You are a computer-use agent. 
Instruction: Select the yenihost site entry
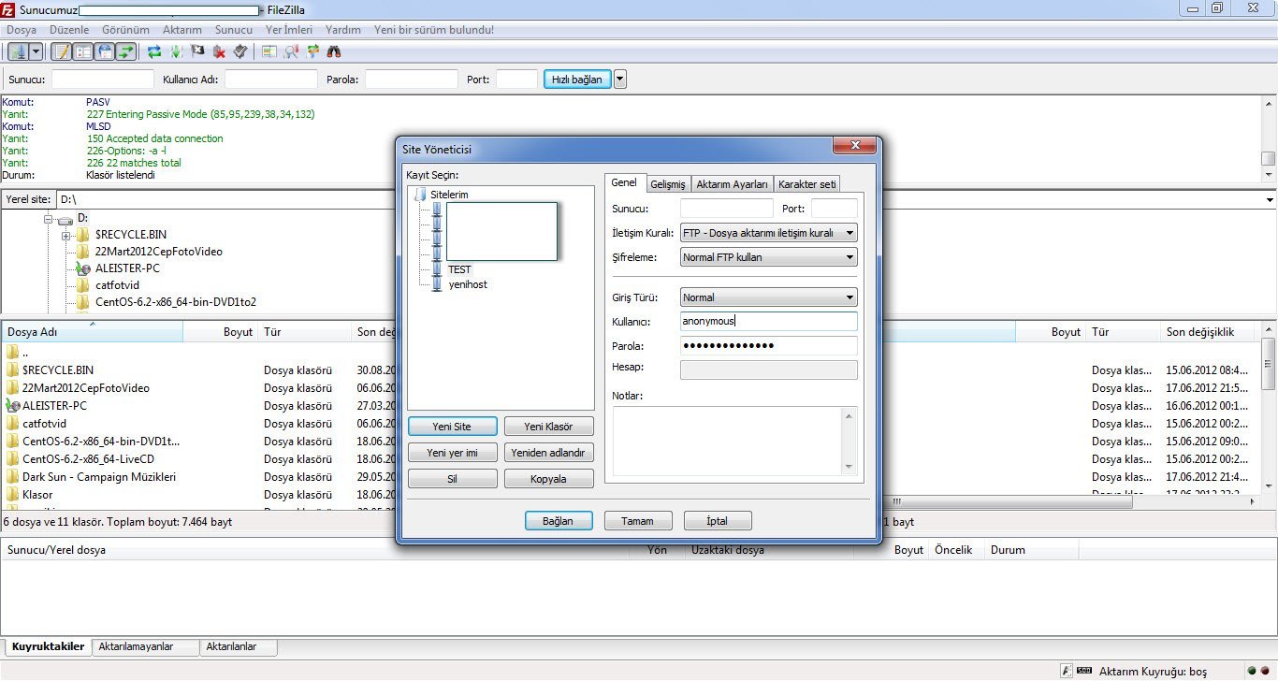(468, 284)
